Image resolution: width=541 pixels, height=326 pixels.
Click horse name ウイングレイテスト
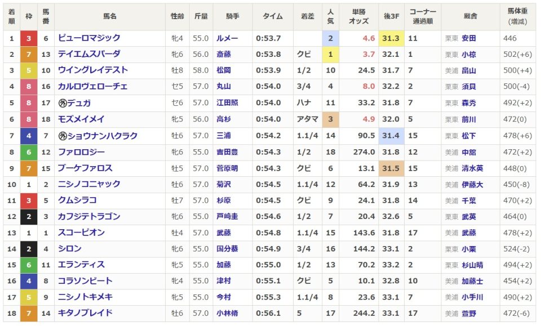[x=93, y=71]
